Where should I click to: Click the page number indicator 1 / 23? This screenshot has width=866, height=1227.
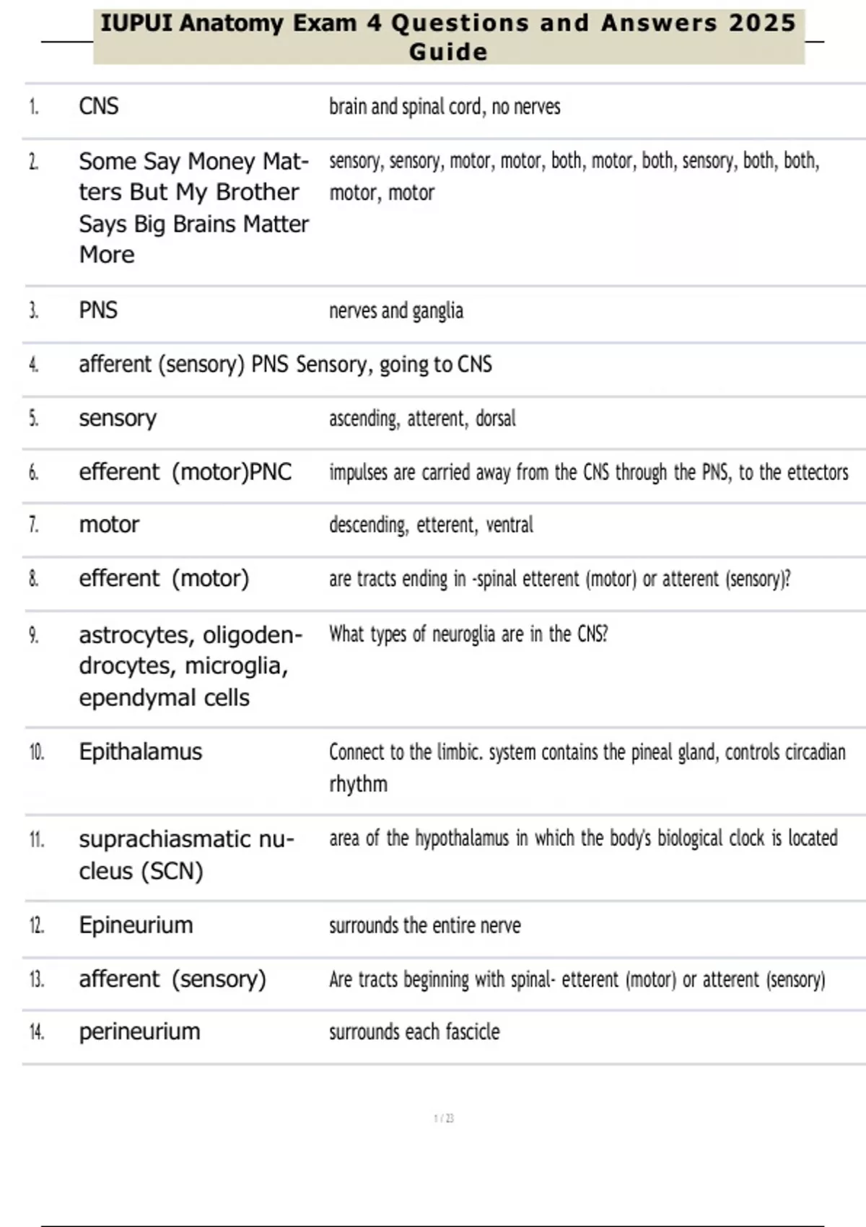tap(444, 1119)
